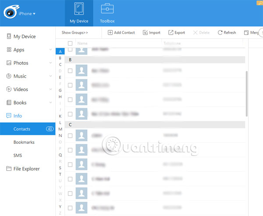Click Show Groups link

tap(75, 33)
